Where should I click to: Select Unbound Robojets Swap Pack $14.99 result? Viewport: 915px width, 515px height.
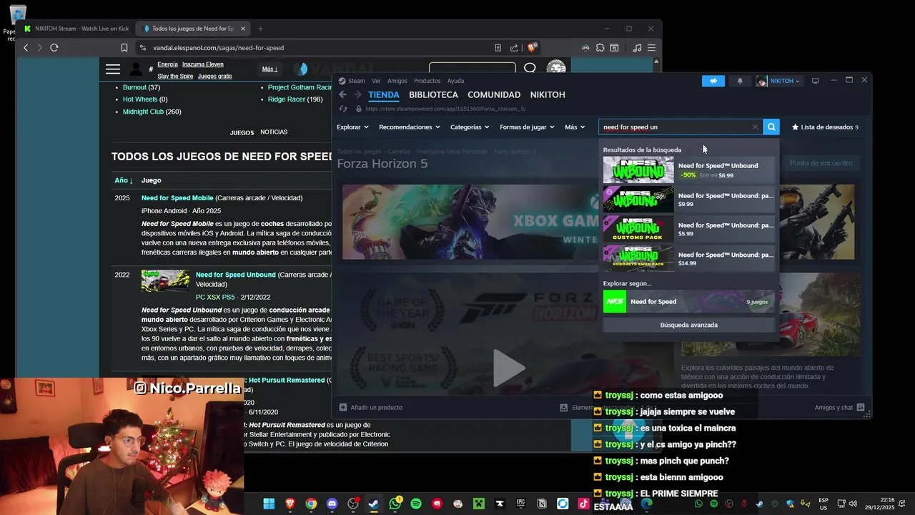[688, 258]
